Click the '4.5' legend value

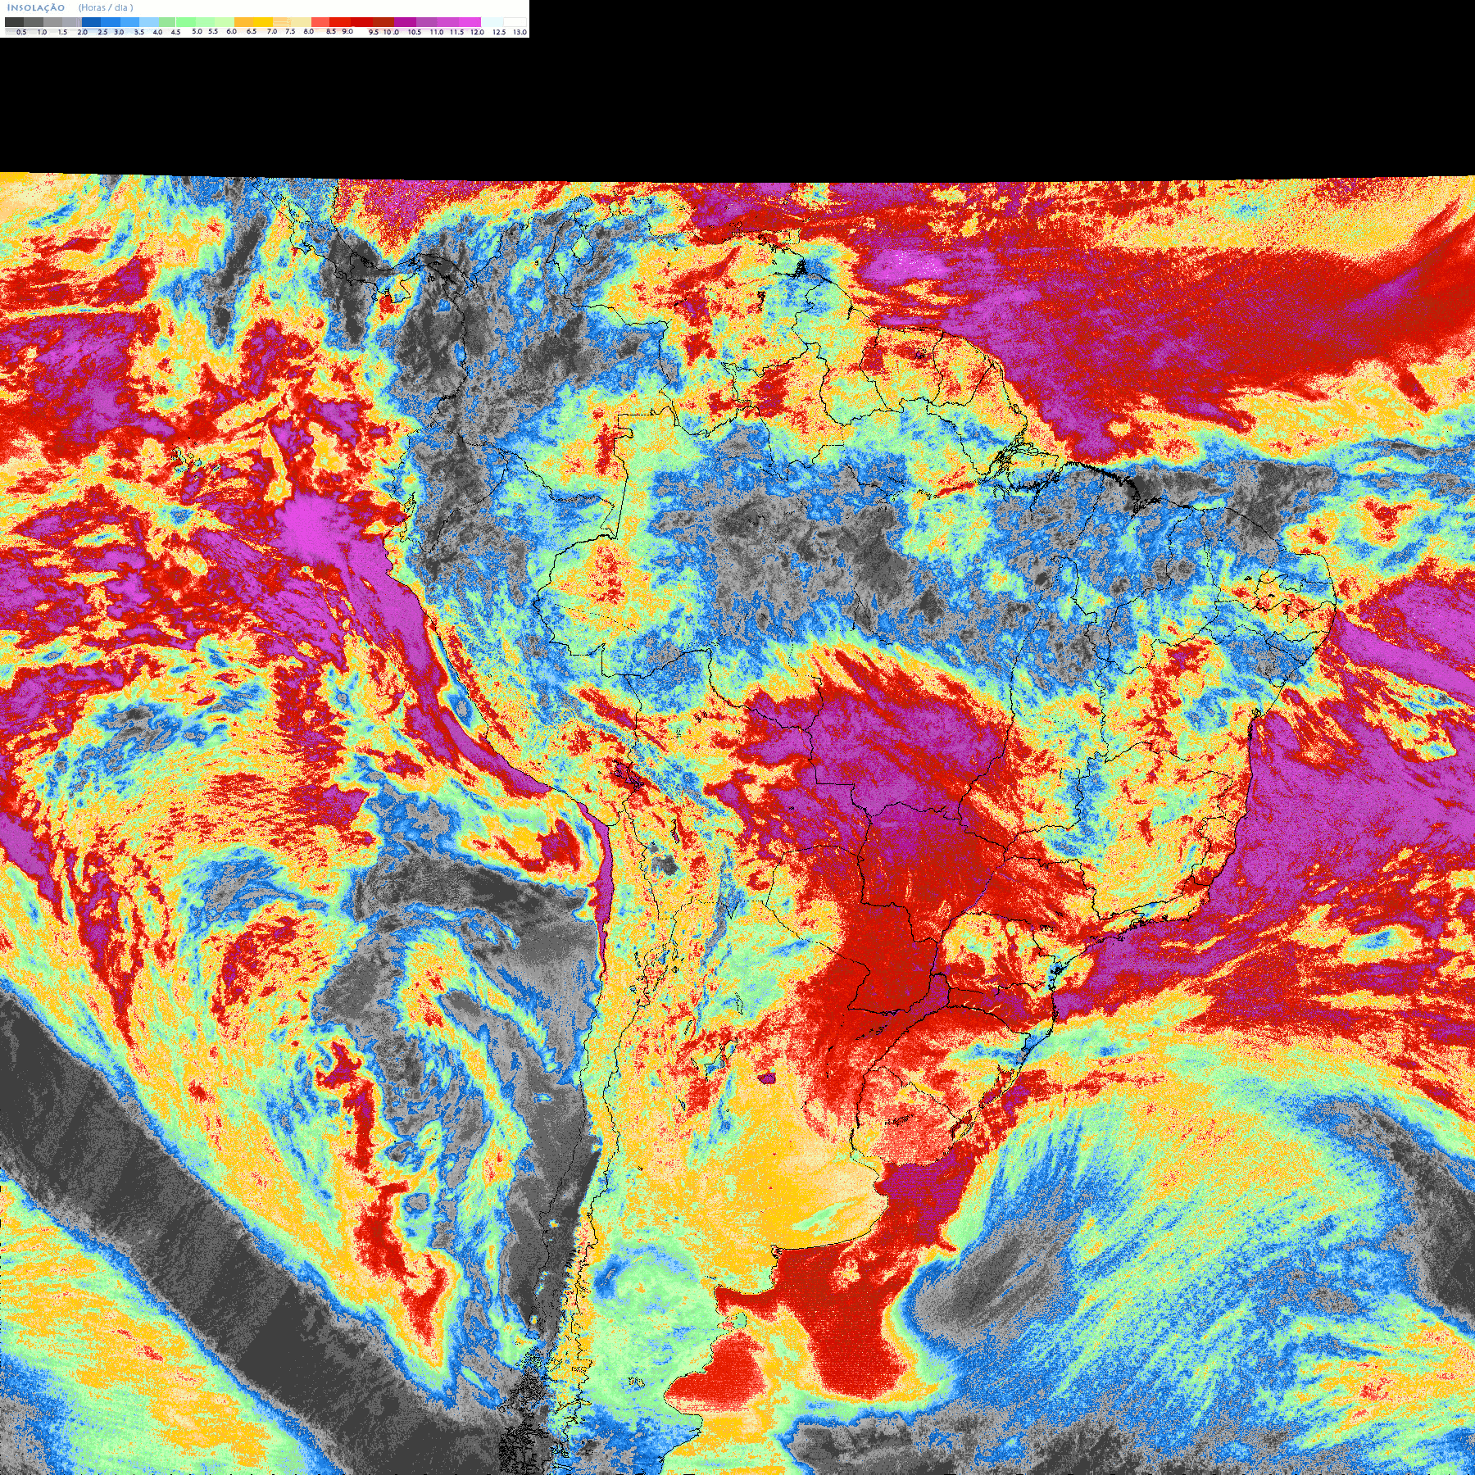click(175, 32)
